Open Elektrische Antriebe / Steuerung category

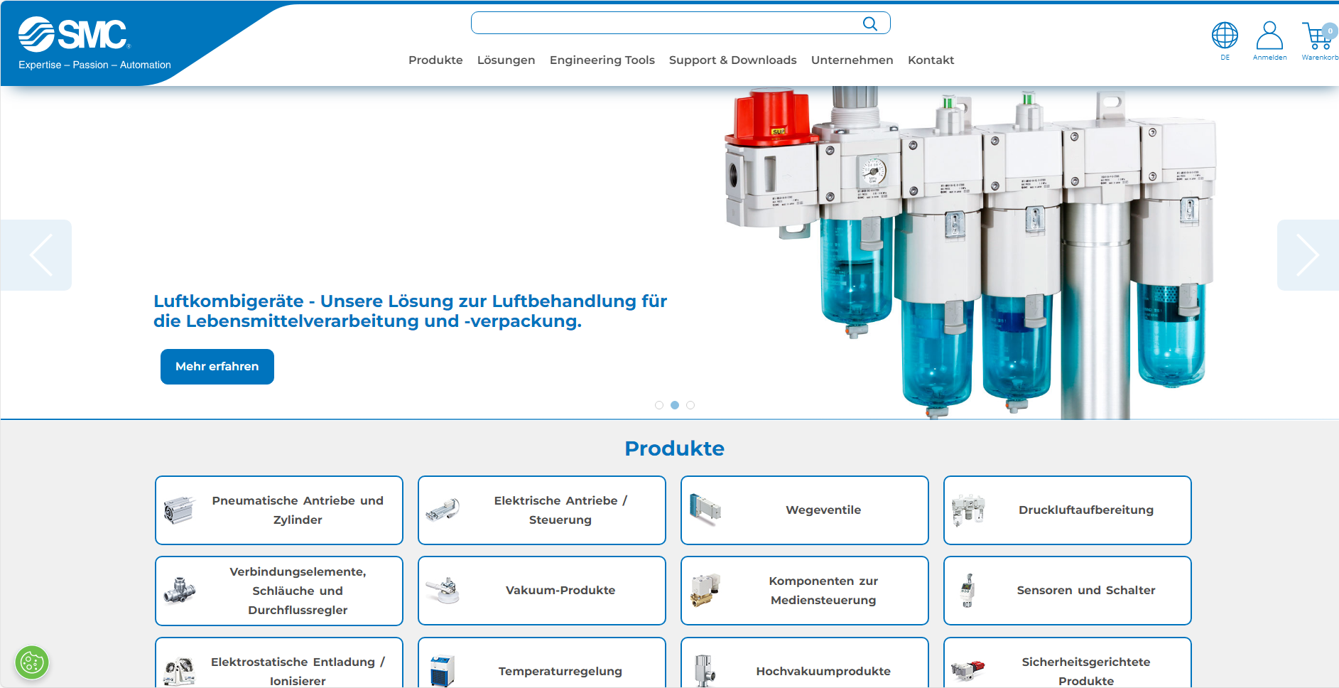542,510
